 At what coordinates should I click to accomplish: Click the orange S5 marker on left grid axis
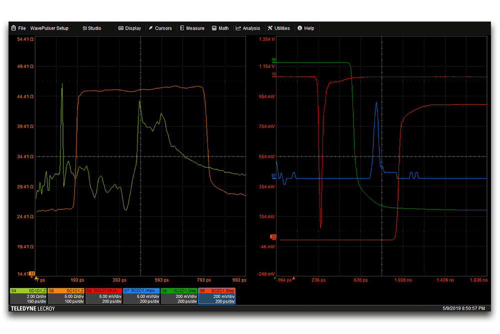click(32, 274)
